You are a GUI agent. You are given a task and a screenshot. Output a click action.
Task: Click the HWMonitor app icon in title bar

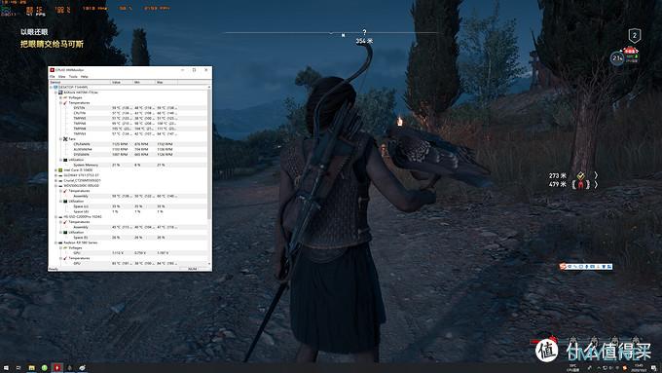tap(52, 70)
